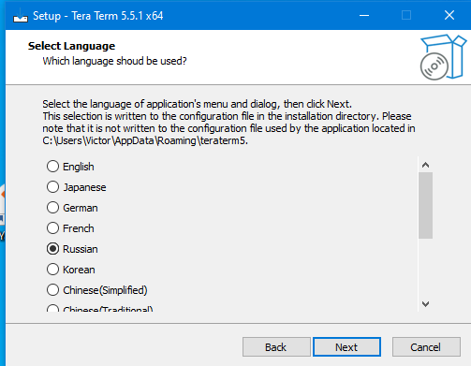
Task: Minimize the Setup window
Action: coord(364,15)
